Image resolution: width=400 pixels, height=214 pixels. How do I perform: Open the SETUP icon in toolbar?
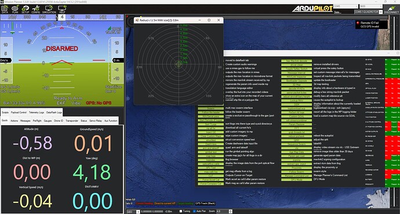[x=26, y=9]
